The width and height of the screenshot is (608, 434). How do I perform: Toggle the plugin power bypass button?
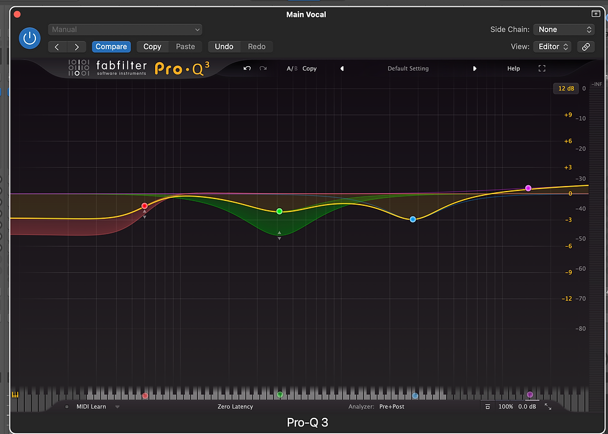click(x=30, y=38)
